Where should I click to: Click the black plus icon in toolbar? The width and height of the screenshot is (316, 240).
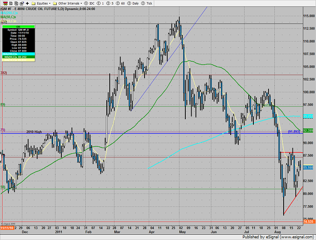(27, 3)
